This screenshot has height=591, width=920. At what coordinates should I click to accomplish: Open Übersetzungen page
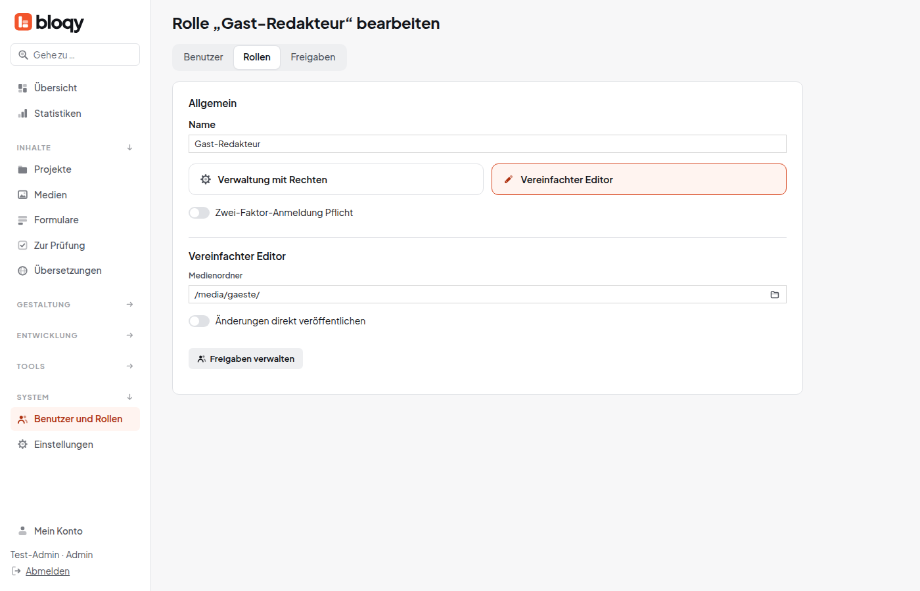[x=75, y=271]
